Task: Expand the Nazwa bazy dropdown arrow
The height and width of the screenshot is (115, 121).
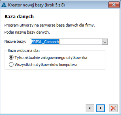Action: (105, 42)
